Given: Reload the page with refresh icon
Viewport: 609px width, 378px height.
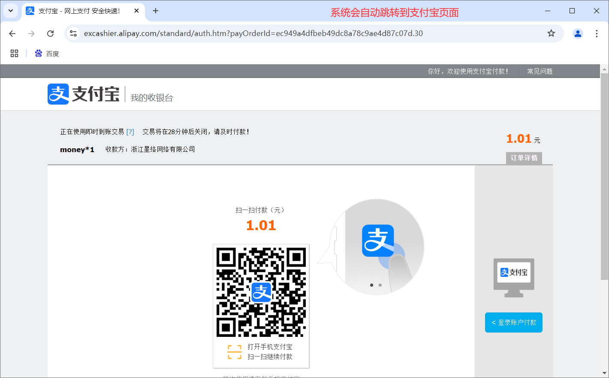Looking at the screenshot, I should pos(50,33).
